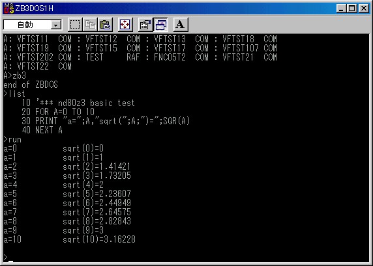Close the ZB3DOS1H window
373x266 pixels.
click(364, 8)
